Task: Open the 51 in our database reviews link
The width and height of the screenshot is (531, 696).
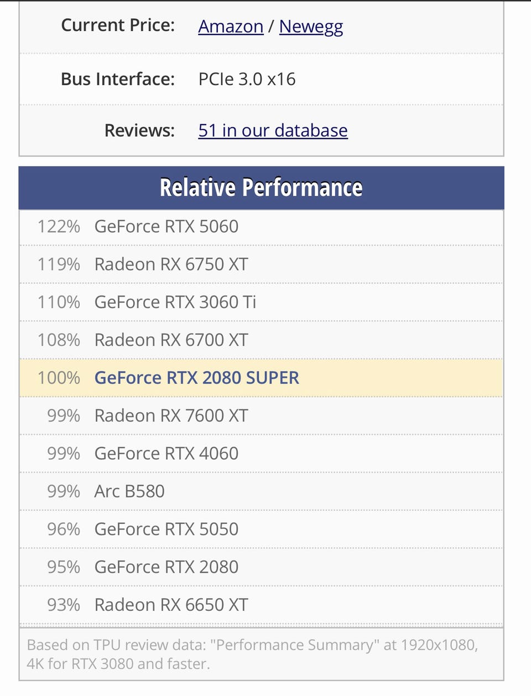Action: click(273, 130)
